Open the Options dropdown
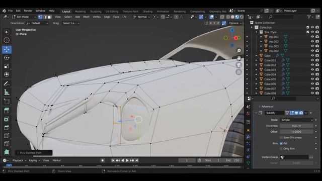Viewport: 322px width, 181px height. point(235,23)
